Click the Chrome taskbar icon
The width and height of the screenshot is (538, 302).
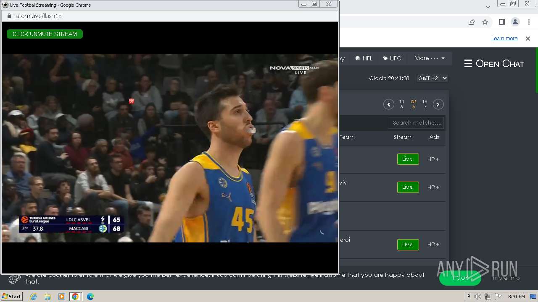point(75,297)
